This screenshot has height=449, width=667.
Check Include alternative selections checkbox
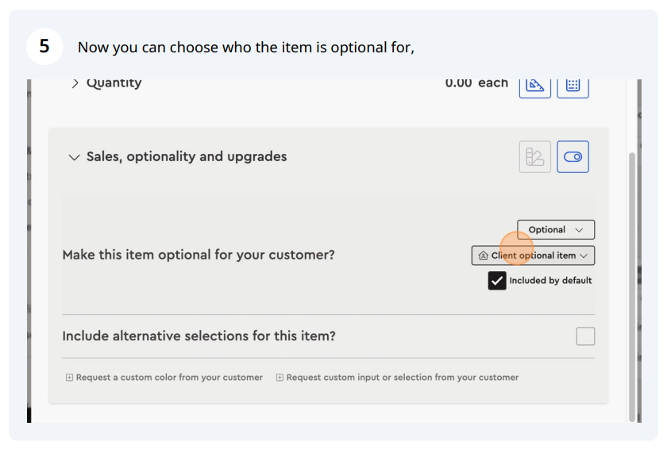(585, 336)
